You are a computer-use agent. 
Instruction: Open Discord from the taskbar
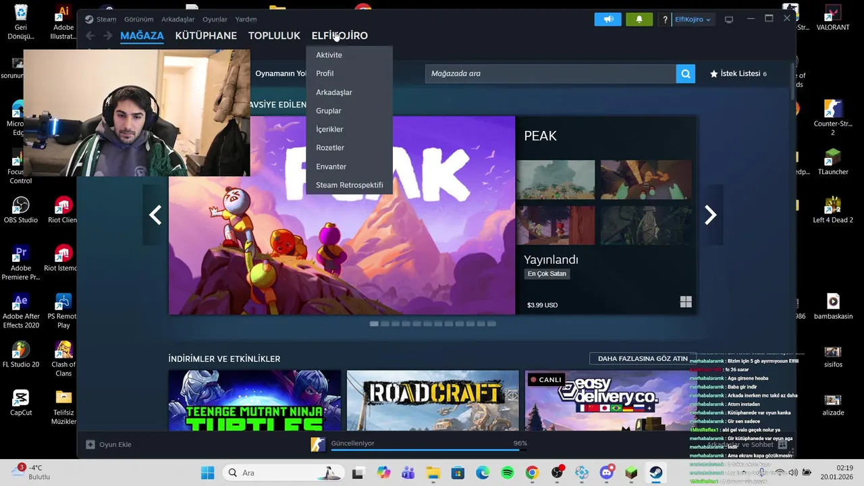pos(606,473)
